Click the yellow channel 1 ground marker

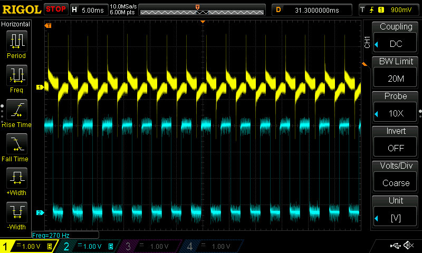point(40,87)
